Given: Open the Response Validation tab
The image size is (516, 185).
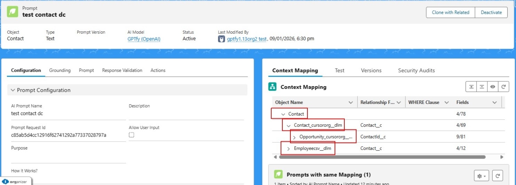Looking at the screenshot, I should [122, 70].
